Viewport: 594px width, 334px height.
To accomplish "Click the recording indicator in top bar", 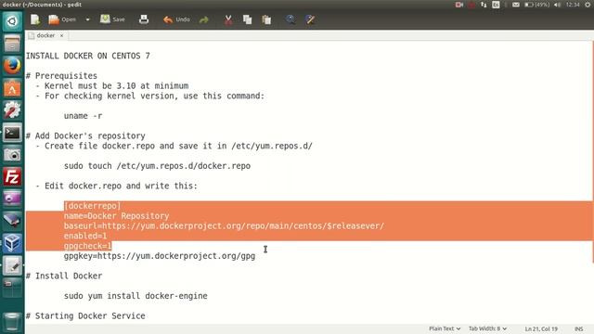I will pyautogui.click(x=459, y=5).
